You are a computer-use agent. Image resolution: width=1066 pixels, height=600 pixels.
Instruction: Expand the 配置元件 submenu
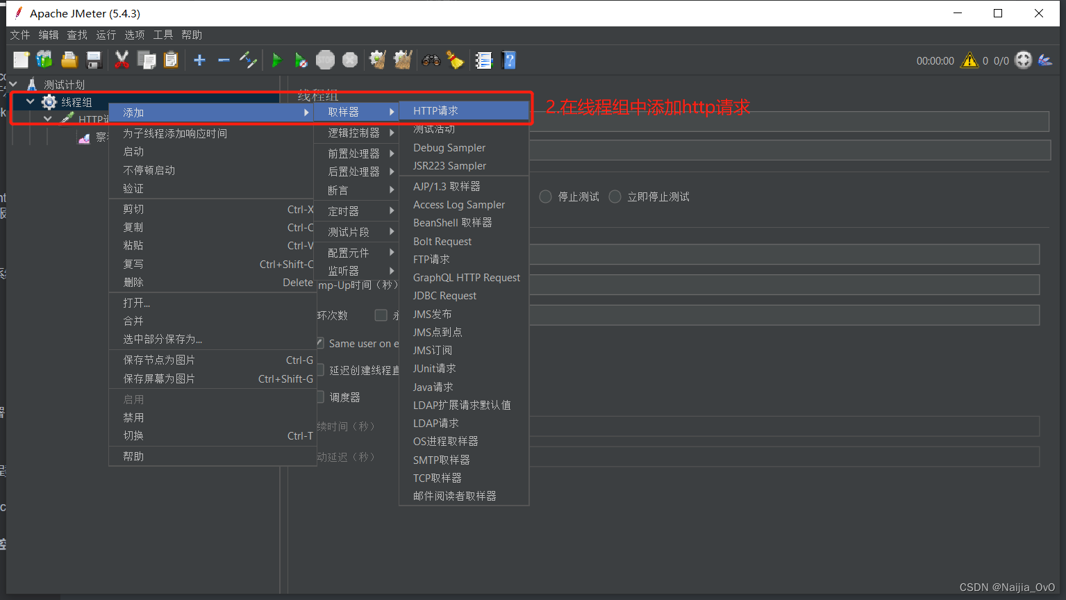click(x=357, y=253)
